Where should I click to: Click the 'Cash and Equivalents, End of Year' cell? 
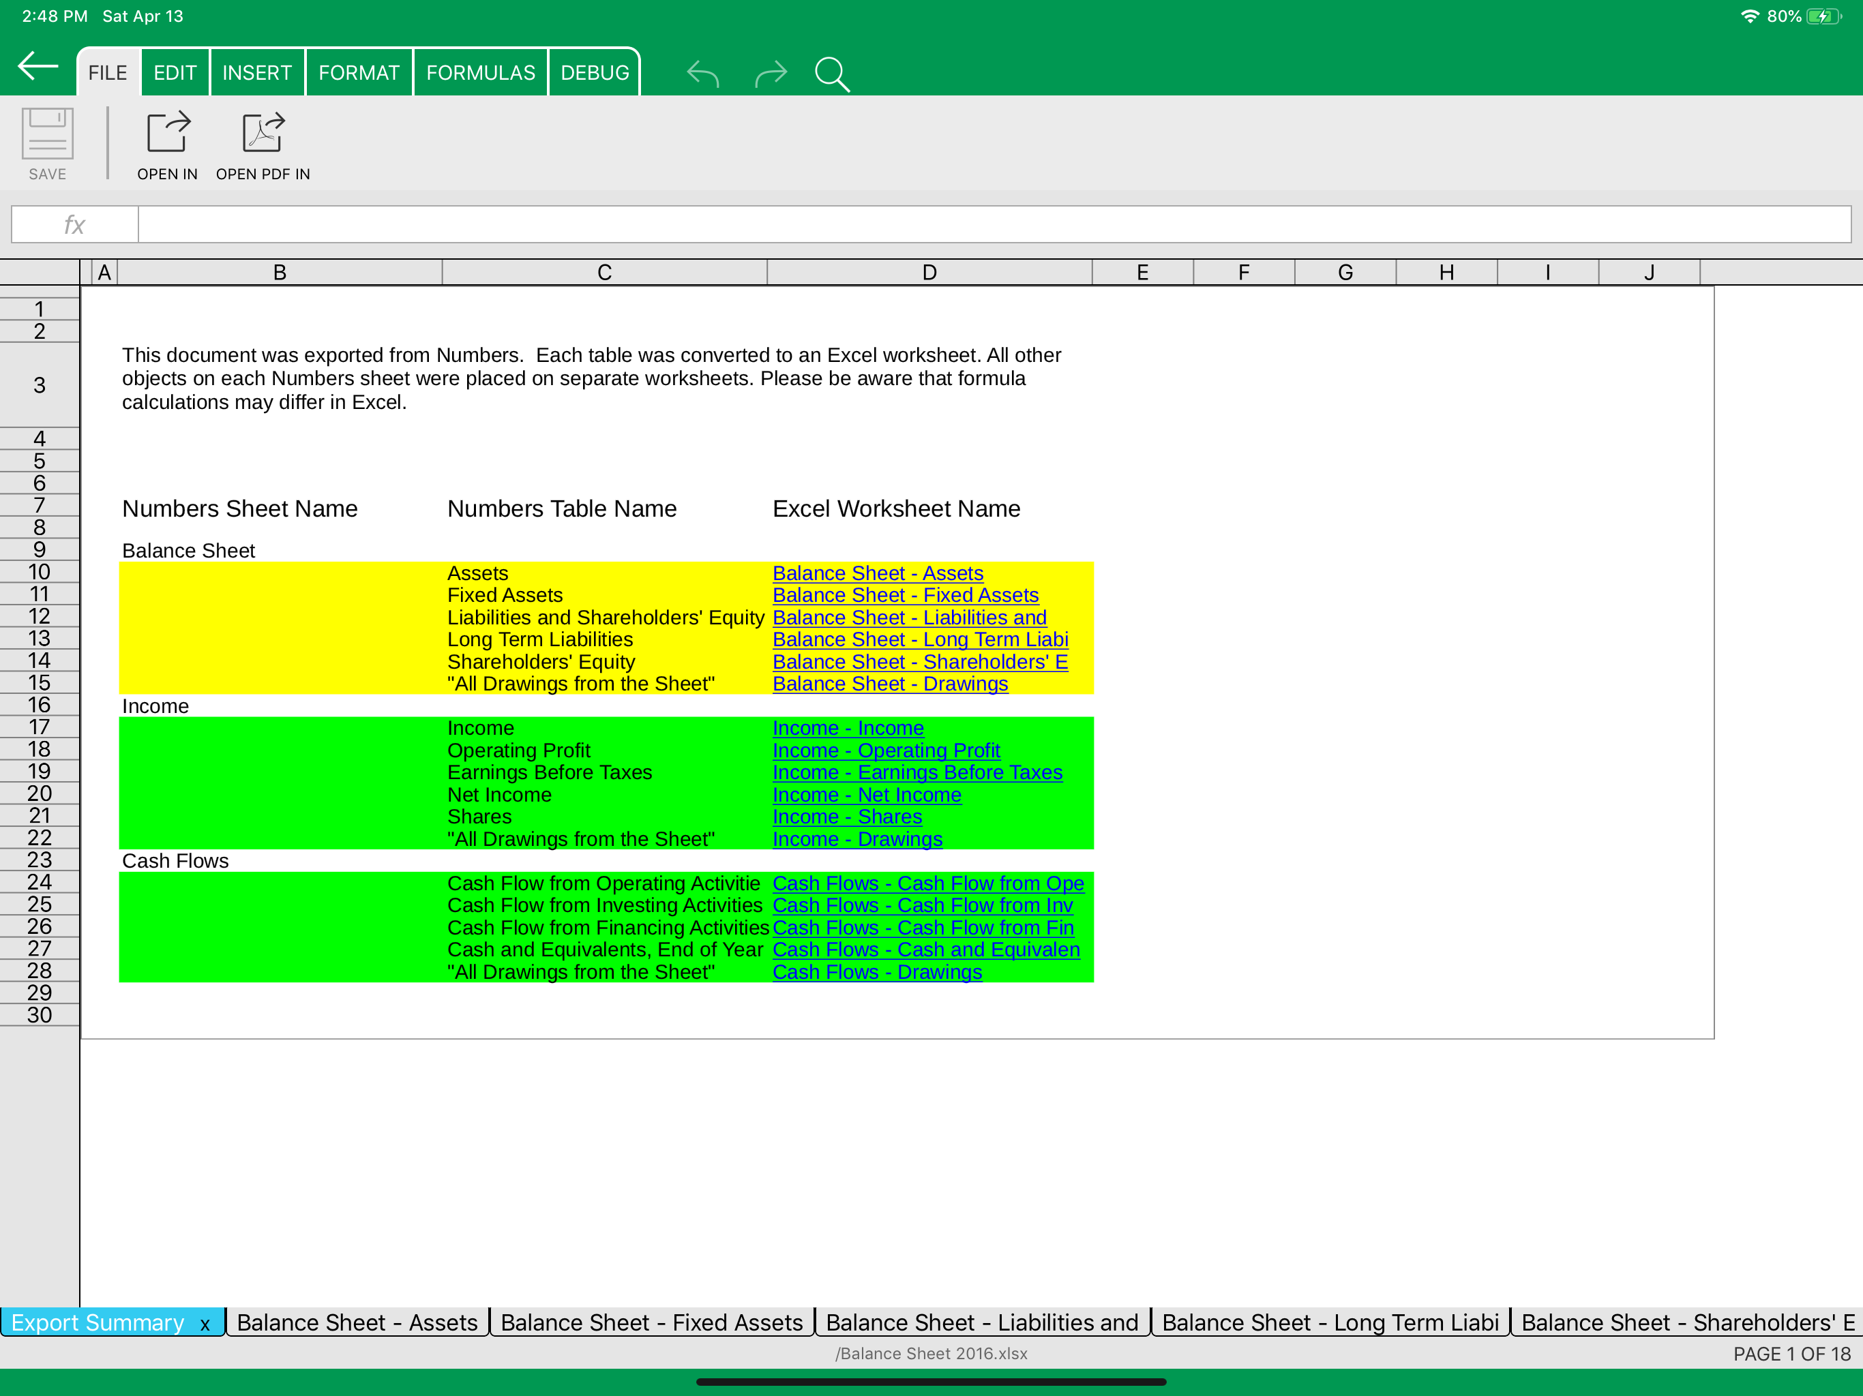(x=605, y=950)
